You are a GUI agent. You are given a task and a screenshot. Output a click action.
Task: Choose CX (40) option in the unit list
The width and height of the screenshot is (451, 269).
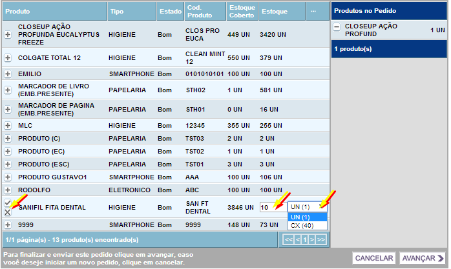(x=307, y=225)
